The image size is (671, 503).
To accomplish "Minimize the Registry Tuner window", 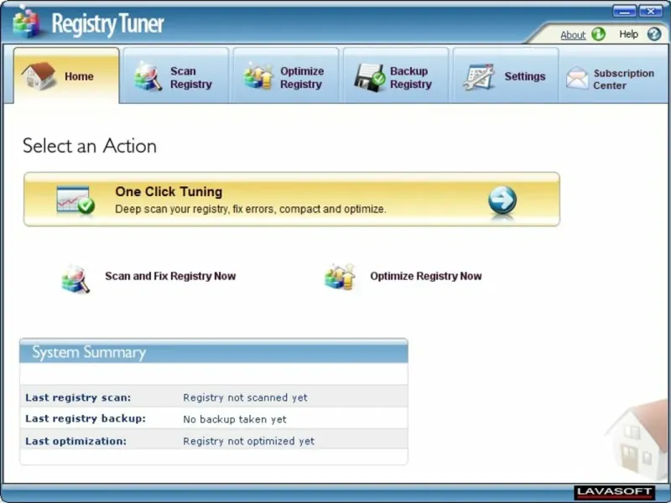I will click(x=624, y=11).
